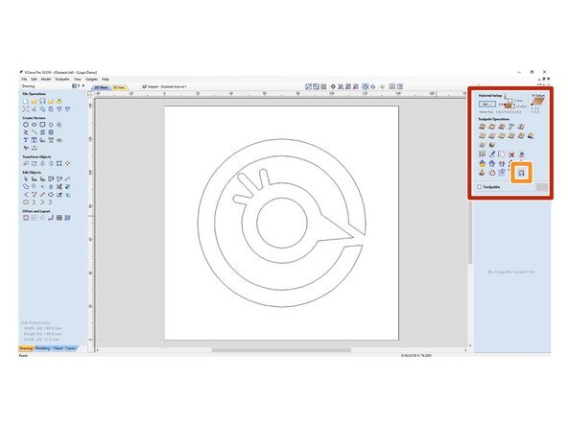Image resolution: width=568 pixels, height=426 pixels.
Task: Open the T-shaped text engraving toolpath icon
Action: 511,127
